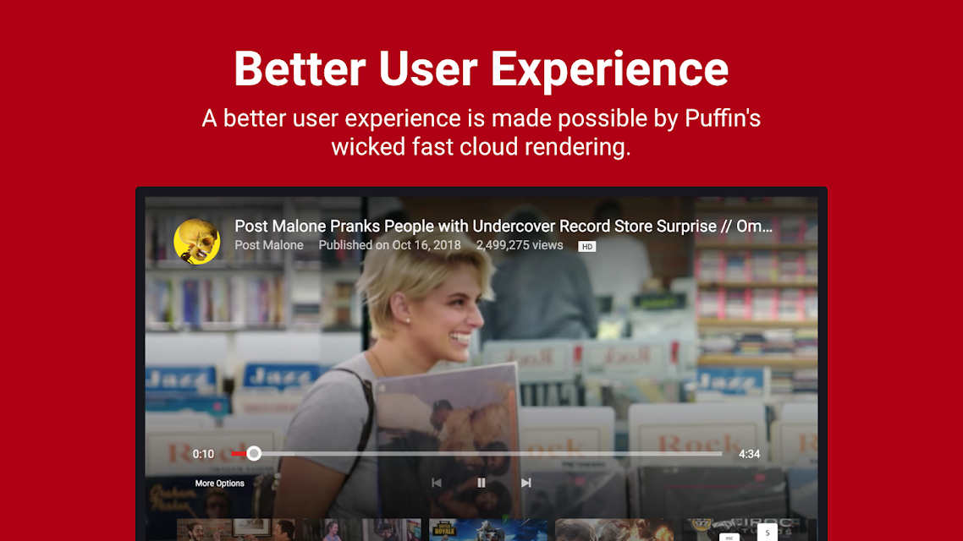Click the 0:10 elapsed time label
Image resolution: width=963 pixels, height=541 pixels.
pos(203,455)
